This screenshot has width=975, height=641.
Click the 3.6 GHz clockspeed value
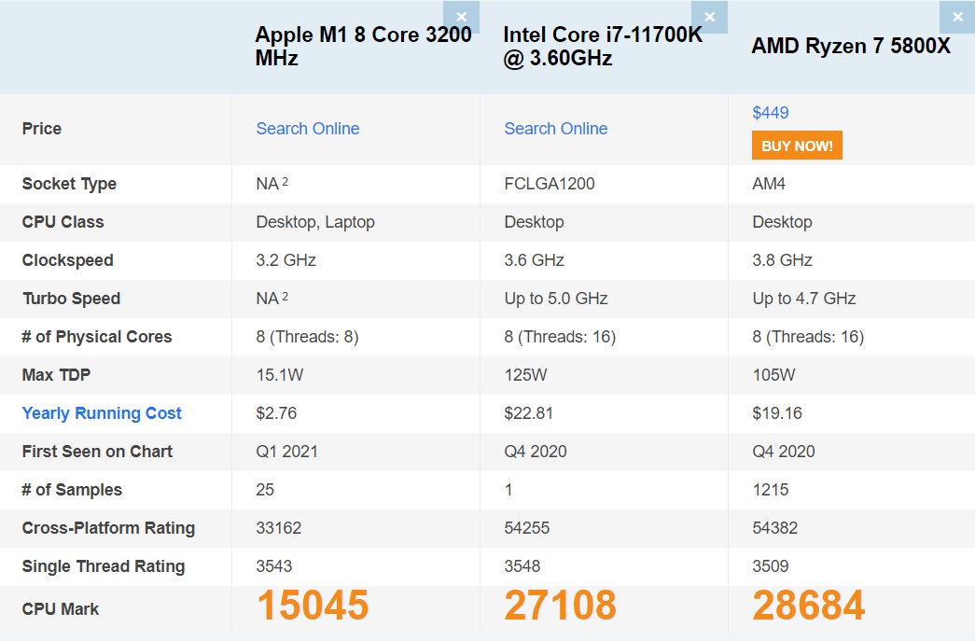tap(534, 260)
